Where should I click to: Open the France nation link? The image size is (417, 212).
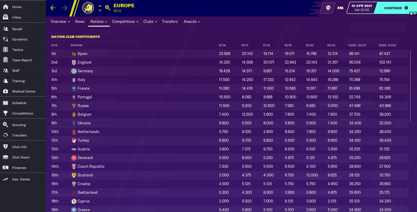83,88
